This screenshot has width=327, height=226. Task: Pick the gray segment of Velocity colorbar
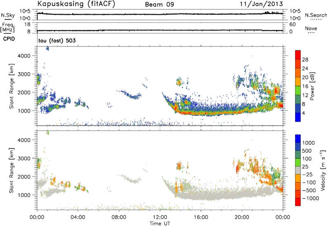(x=298, y=171)
